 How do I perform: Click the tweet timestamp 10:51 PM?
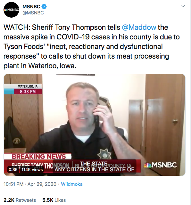(13, 184)
